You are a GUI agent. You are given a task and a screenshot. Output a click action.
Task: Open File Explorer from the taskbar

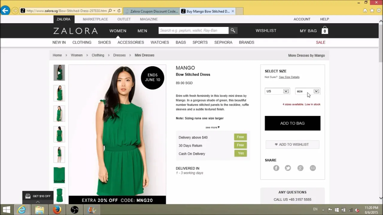point(39,210)
